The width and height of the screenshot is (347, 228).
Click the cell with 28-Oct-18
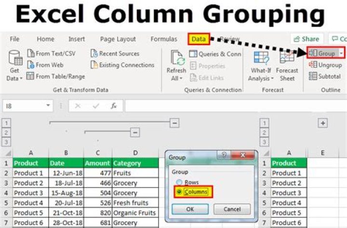tap(66, 223)
